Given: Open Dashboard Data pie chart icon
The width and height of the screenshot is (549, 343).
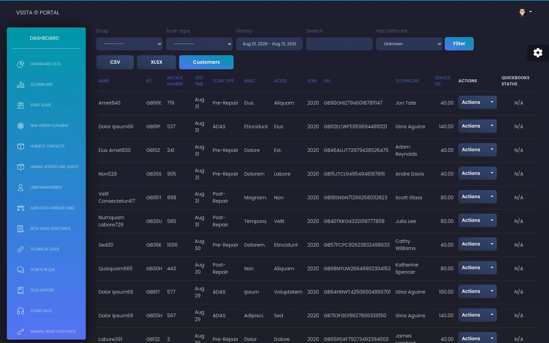Looking at the screenshot, I should [21, 64].
